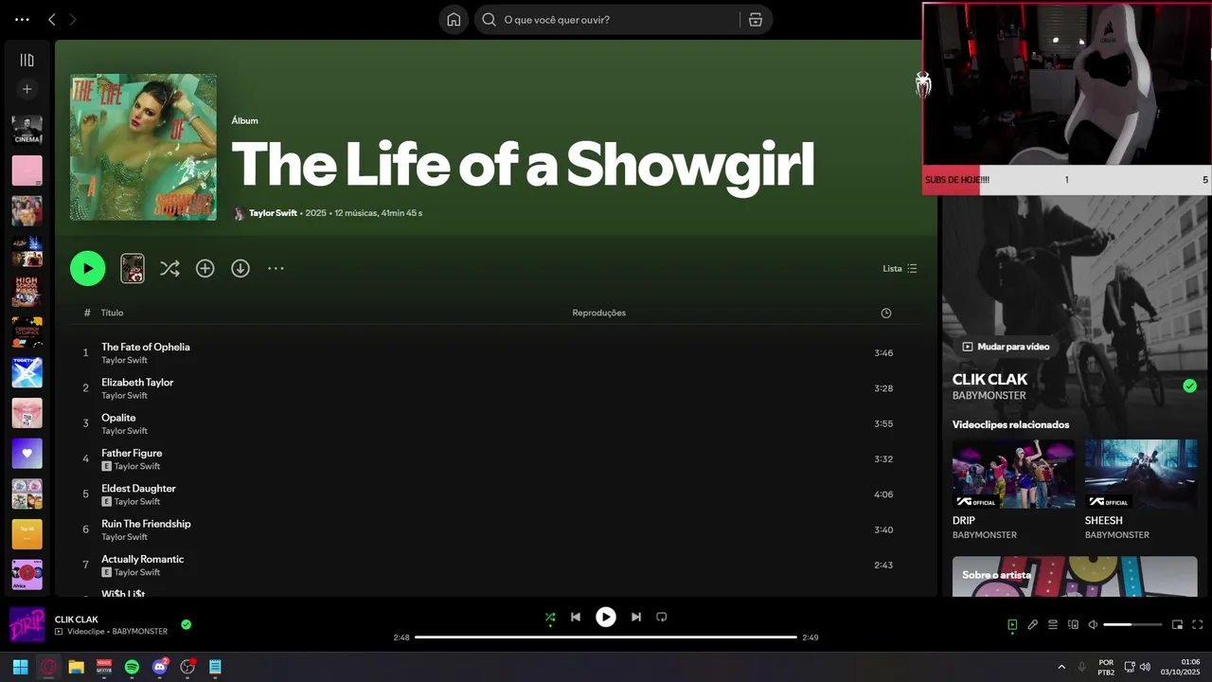
Task: Enable shuffle for the album
Action: [169, 269]
